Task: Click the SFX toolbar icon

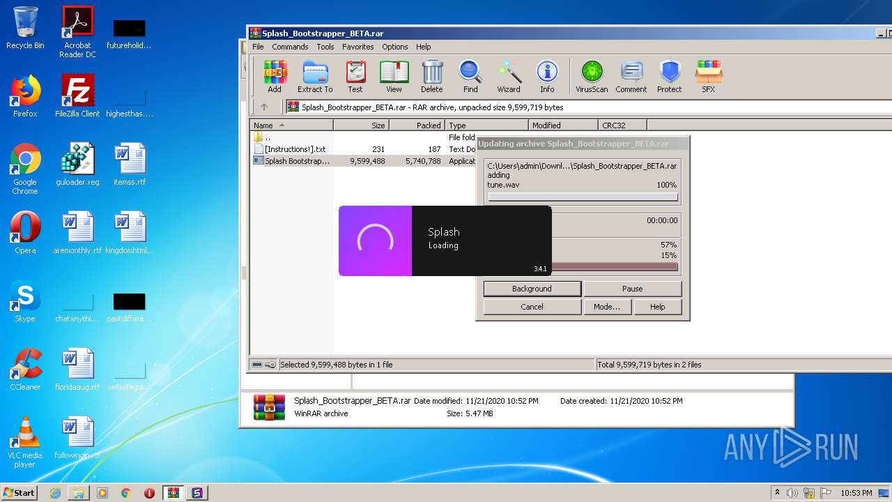Action: point(708,76)
